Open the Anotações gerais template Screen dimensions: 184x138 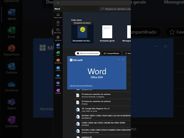(x=107, y=33)
